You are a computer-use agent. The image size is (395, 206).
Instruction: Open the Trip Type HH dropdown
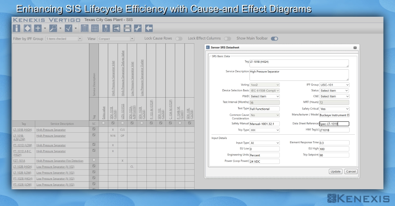(265, 130)
